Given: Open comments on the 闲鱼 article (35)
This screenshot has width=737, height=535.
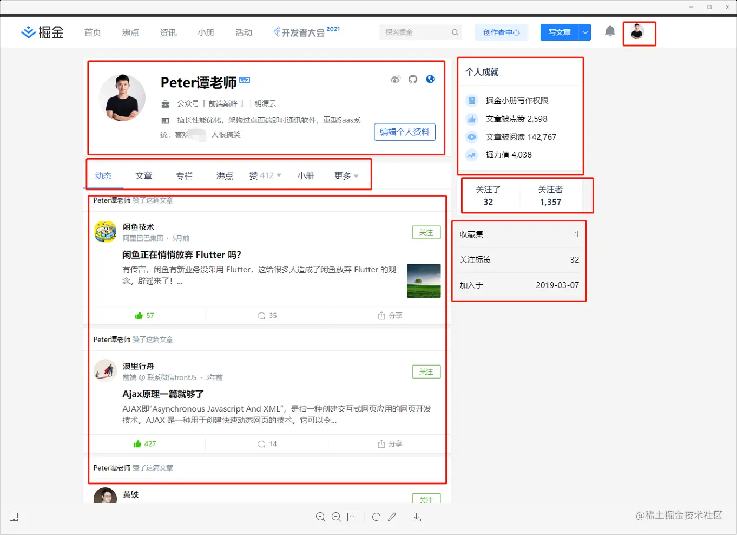Looking at the screenshot, I should [x=267, y=316].
